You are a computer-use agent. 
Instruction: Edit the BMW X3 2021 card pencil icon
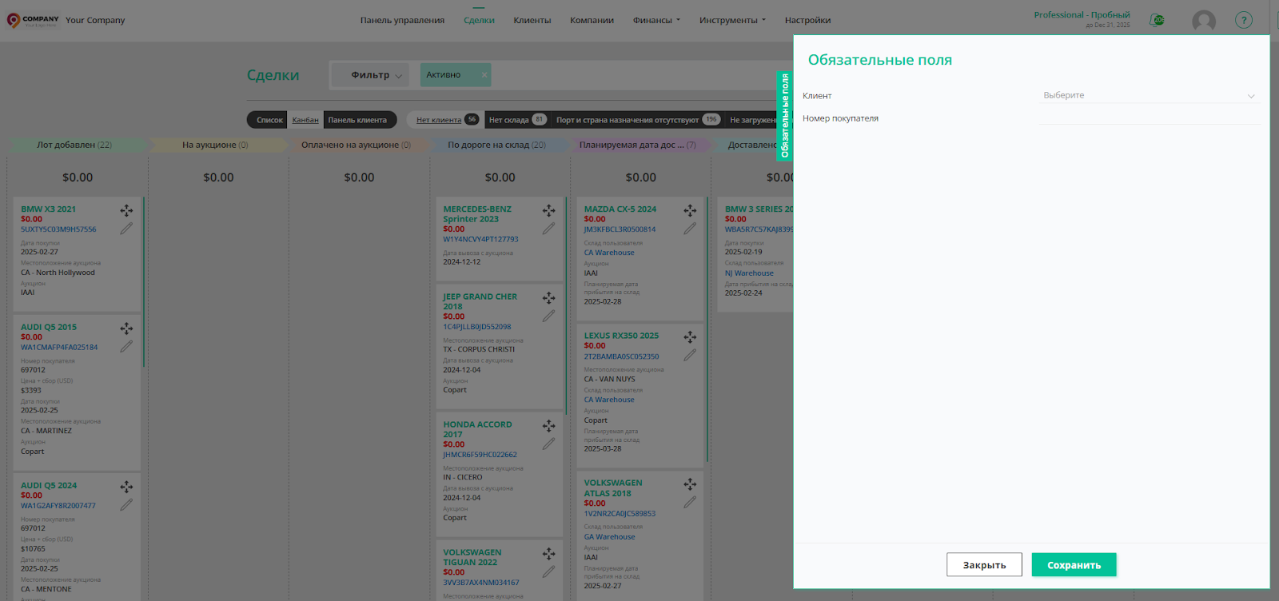[126, 229]
